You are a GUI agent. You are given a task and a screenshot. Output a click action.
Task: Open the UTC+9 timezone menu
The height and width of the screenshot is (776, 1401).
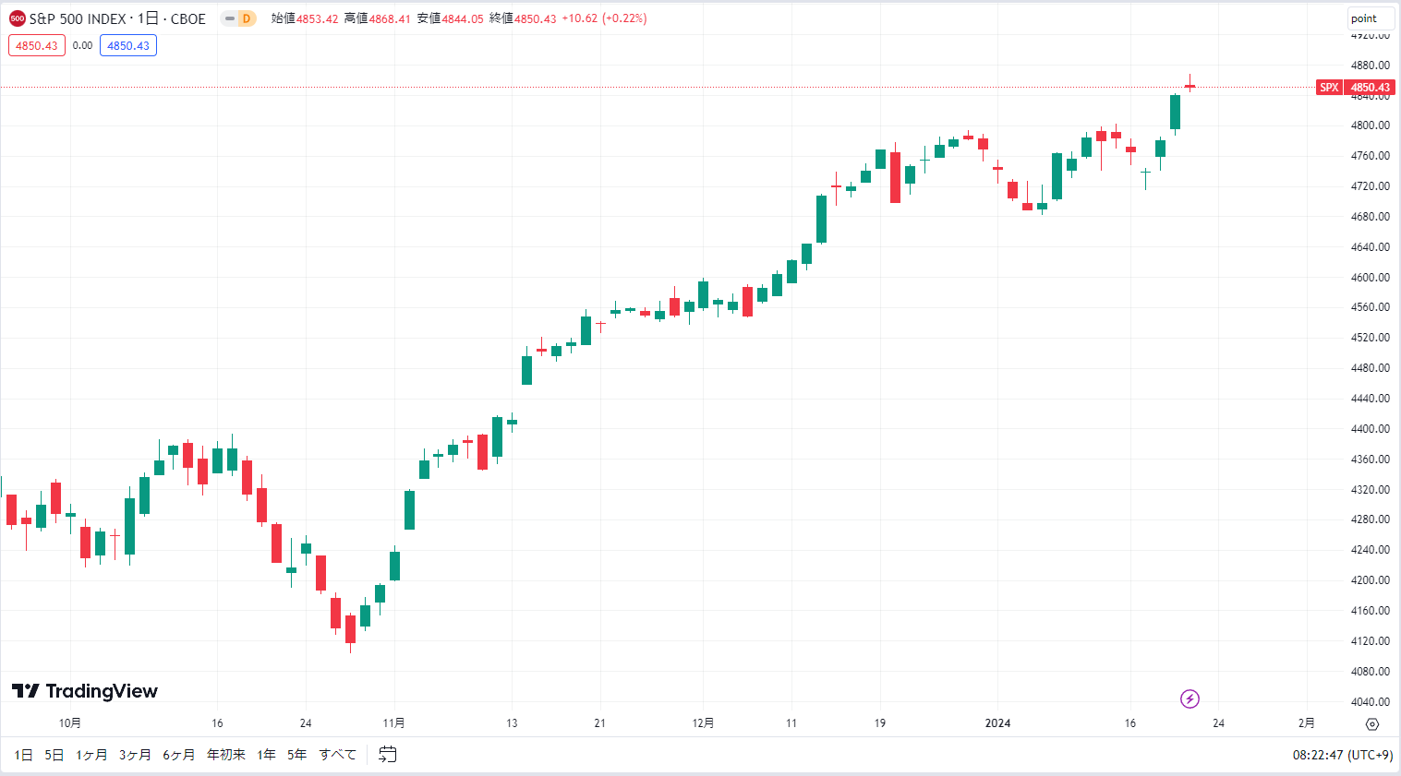[x=1343, y=755]
